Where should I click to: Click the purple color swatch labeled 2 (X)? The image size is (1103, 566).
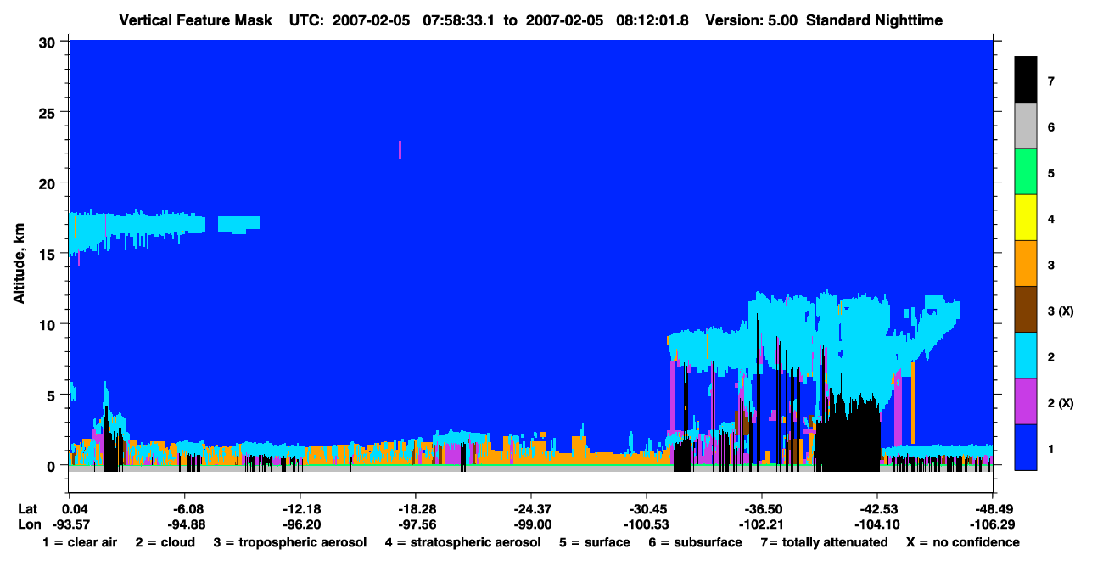(x=1026, y=401)
